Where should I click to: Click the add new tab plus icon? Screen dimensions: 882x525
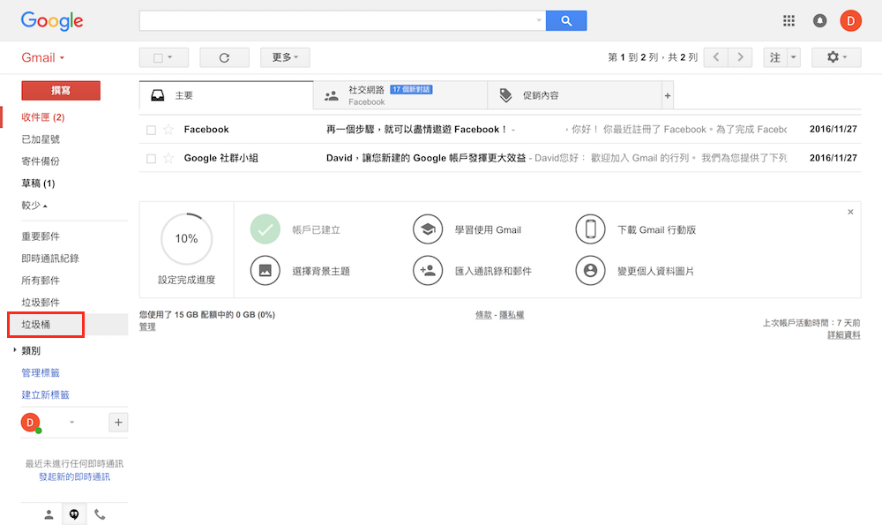click(667, 95)
